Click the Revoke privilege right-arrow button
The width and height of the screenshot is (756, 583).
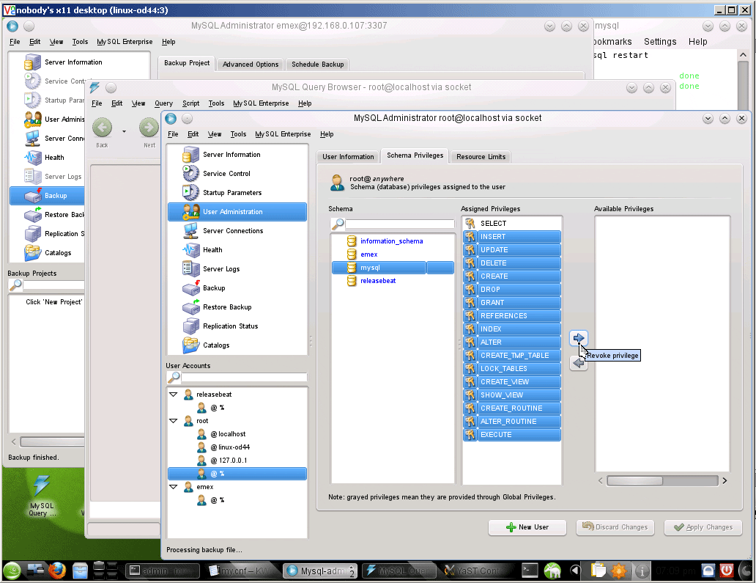coord(579,338)
